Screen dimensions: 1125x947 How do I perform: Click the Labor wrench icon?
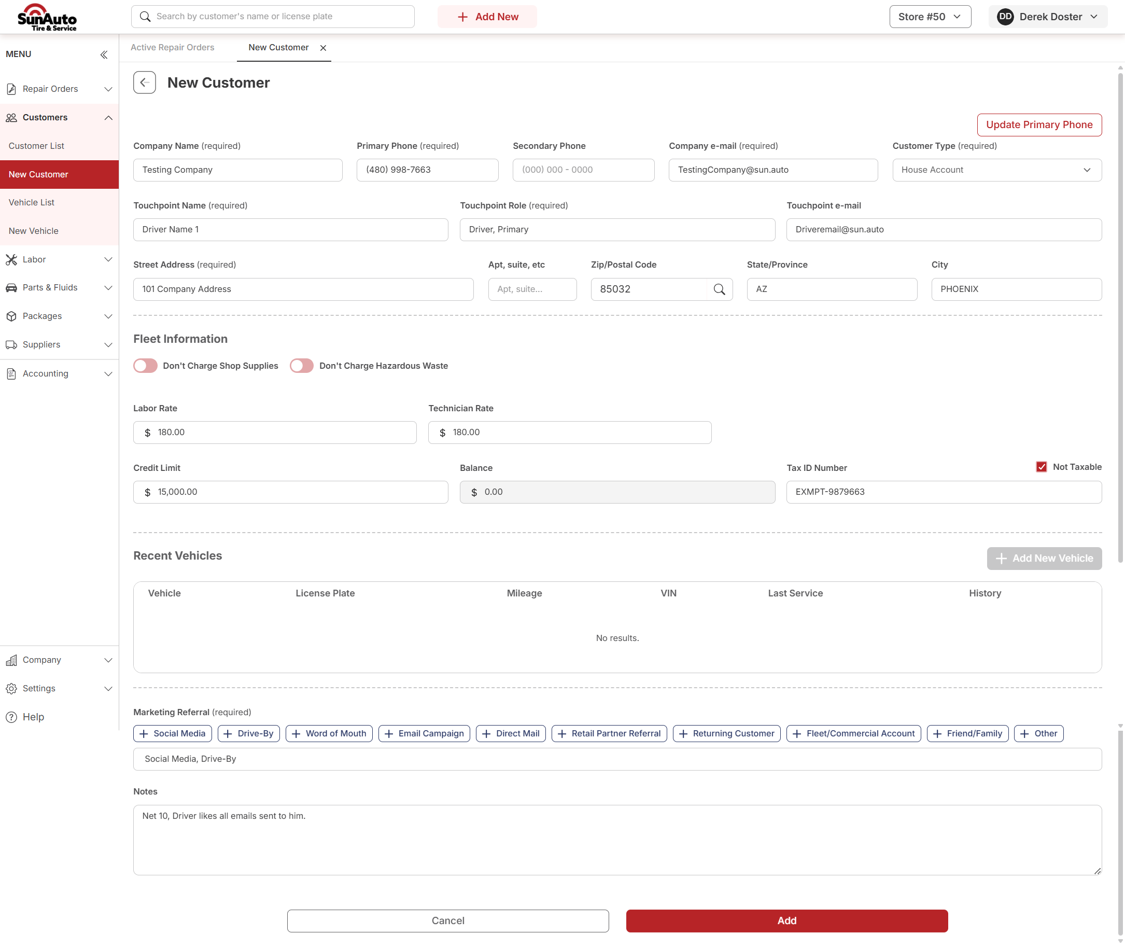click(11, 260)
